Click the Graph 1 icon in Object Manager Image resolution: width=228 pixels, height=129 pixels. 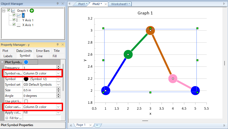tap(13, 11)
